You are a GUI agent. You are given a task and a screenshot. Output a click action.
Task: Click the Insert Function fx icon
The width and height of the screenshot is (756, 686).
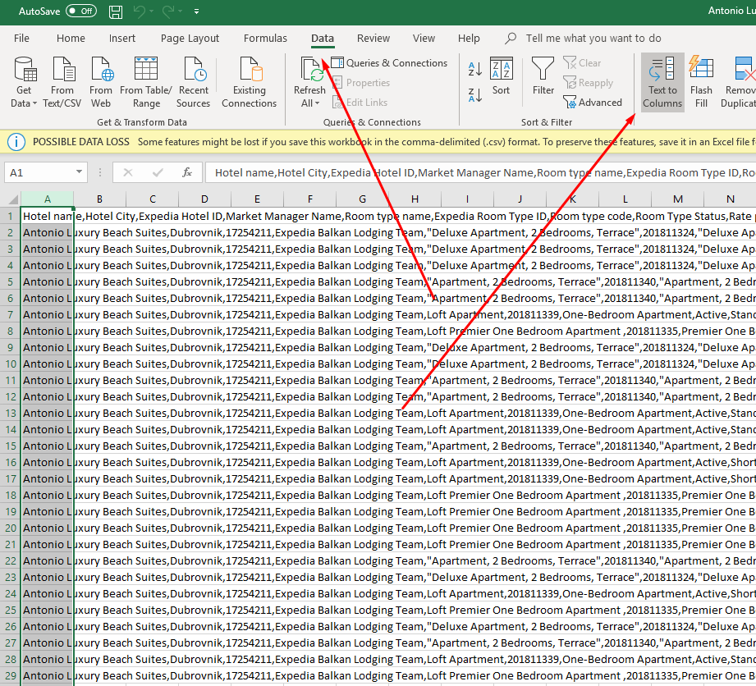(187, 172)
